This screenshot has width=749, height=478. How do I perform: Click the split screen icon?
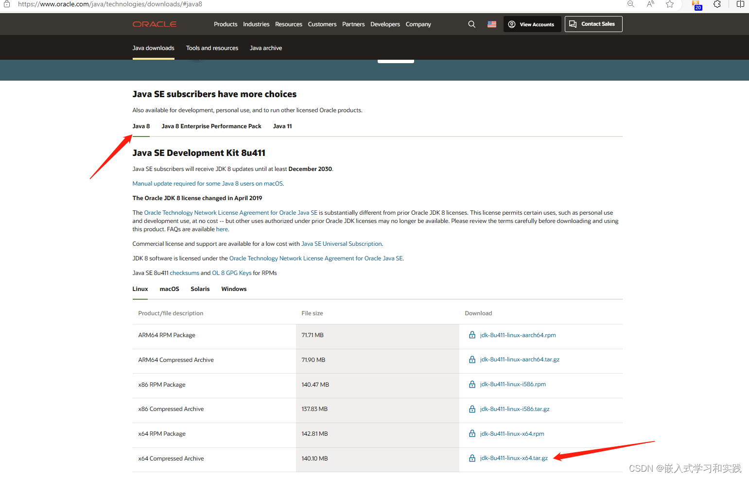tap(740, 4)
